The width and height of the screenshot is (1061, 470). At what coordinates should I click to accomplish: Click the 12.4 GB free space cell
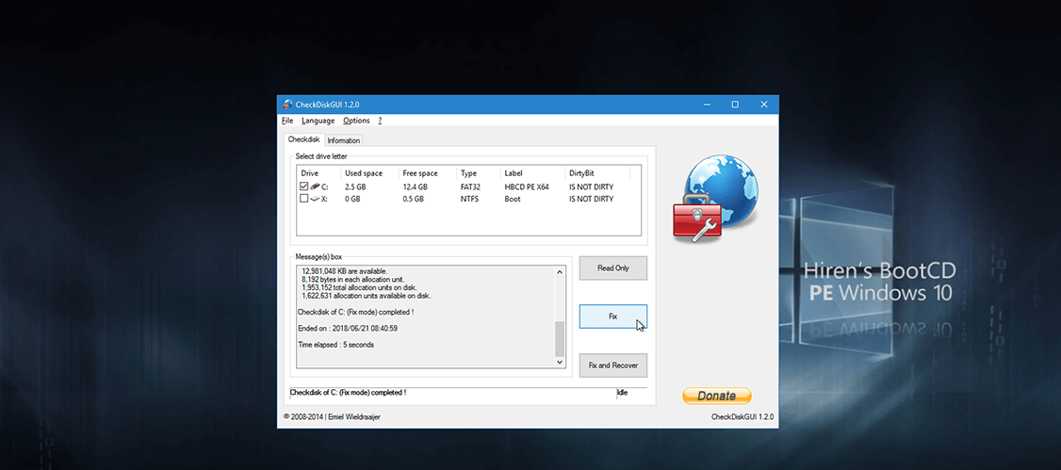(x=415, y=186)
